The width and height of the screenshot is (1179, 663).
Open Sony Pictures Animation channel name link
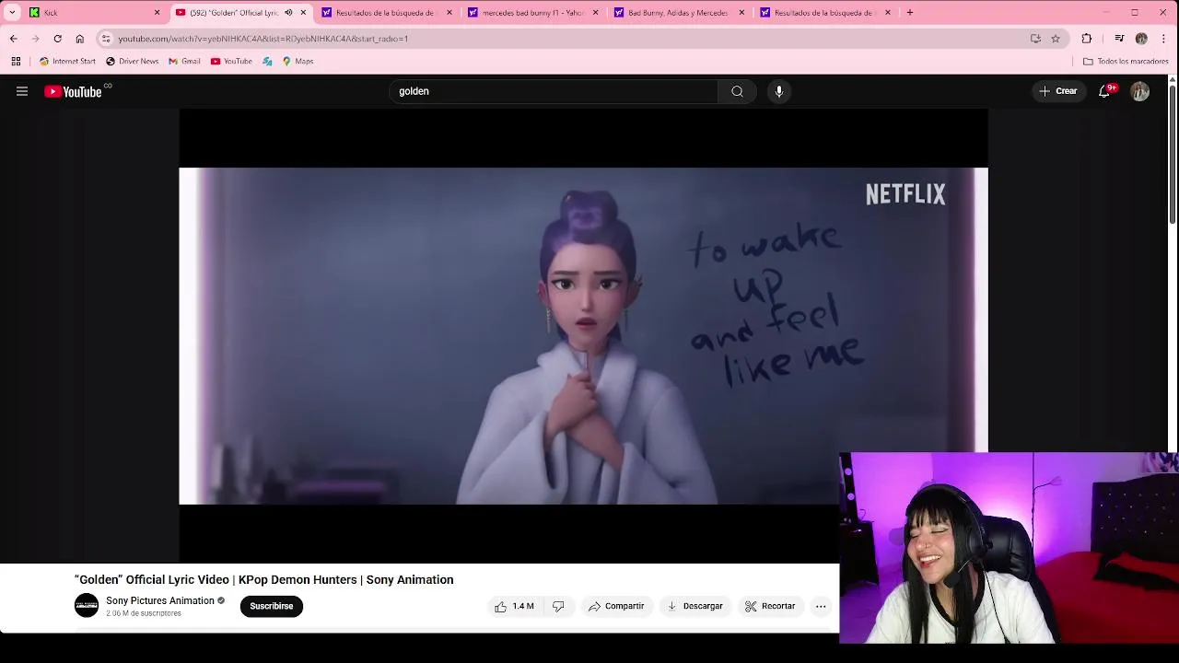tap(160, 600)
